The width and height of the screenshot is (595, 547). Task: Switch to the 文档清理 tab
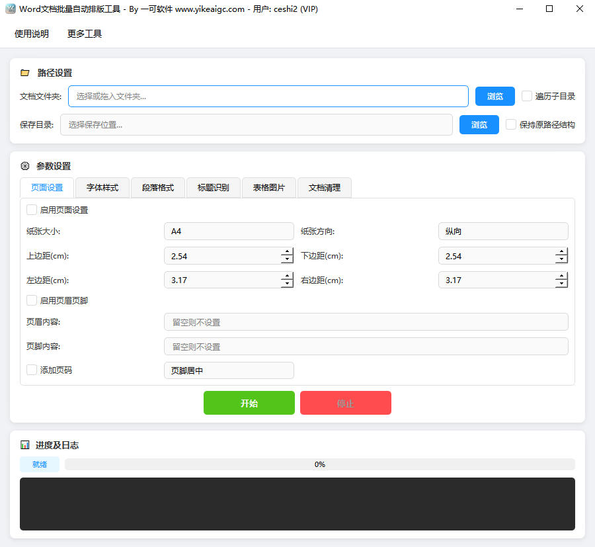click(324, 188)
